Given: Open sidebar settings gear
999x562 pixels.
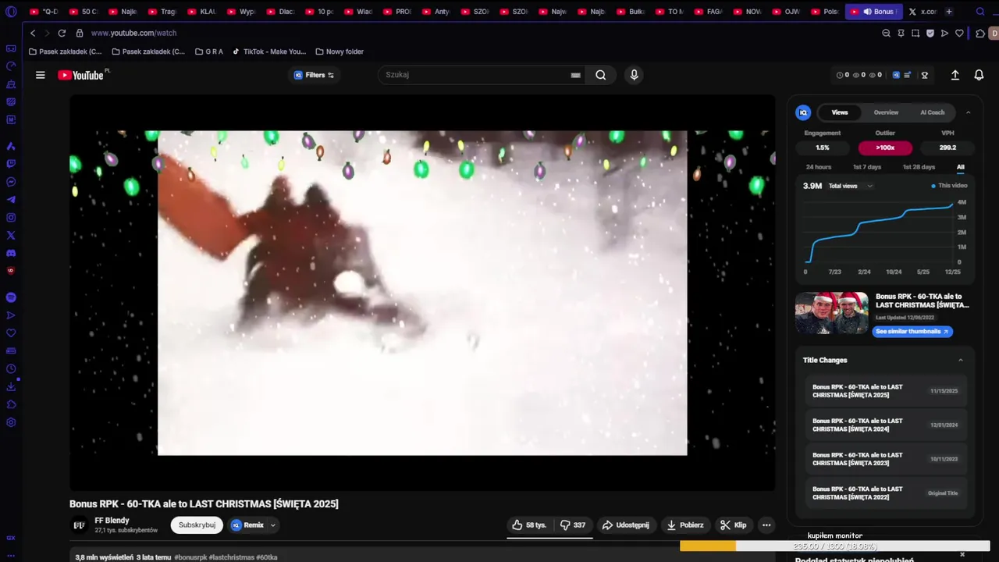Looking at the screenshot, I should (11, 422).
